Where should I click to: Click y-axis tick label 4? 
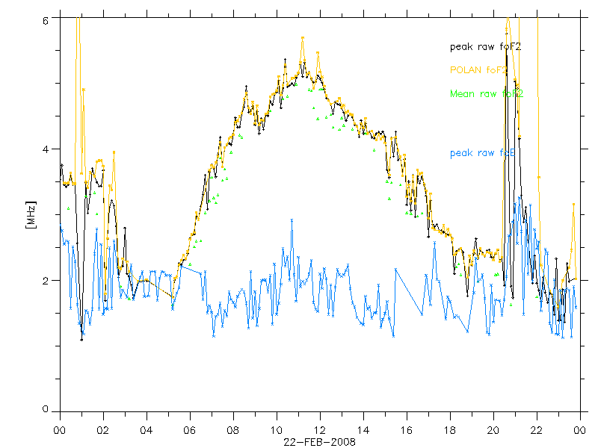[x=46, y=149]
